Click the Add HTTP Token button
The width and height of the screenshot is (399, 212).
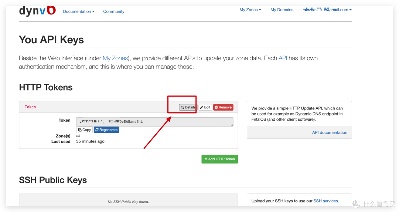tap(219, 159)
